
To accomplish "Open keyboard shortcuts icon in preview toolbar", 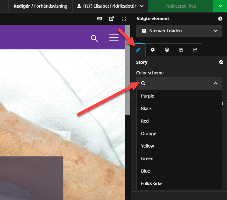I will 99,19.
